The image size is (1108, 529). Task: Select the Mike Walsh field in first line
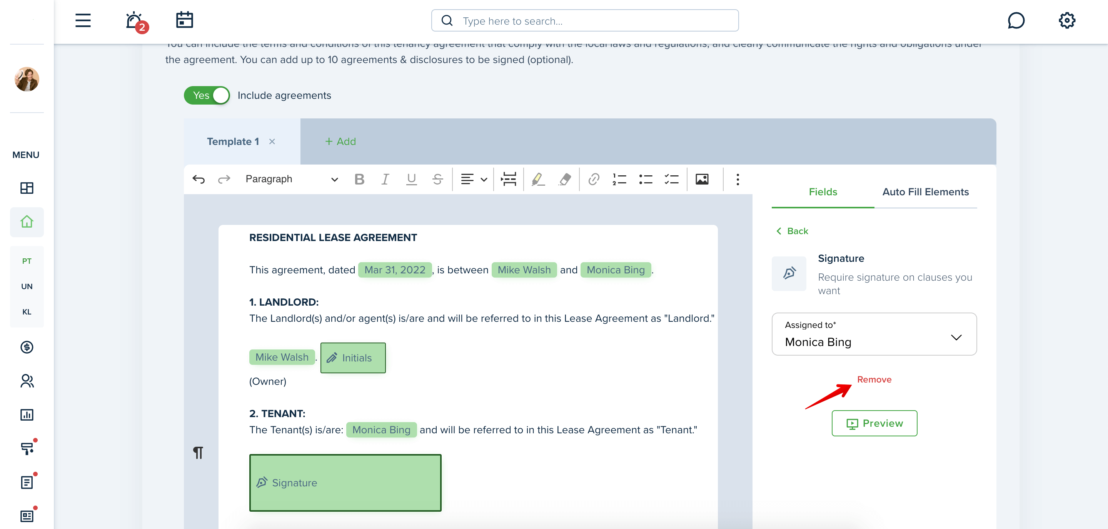click(x=524, y=270)
